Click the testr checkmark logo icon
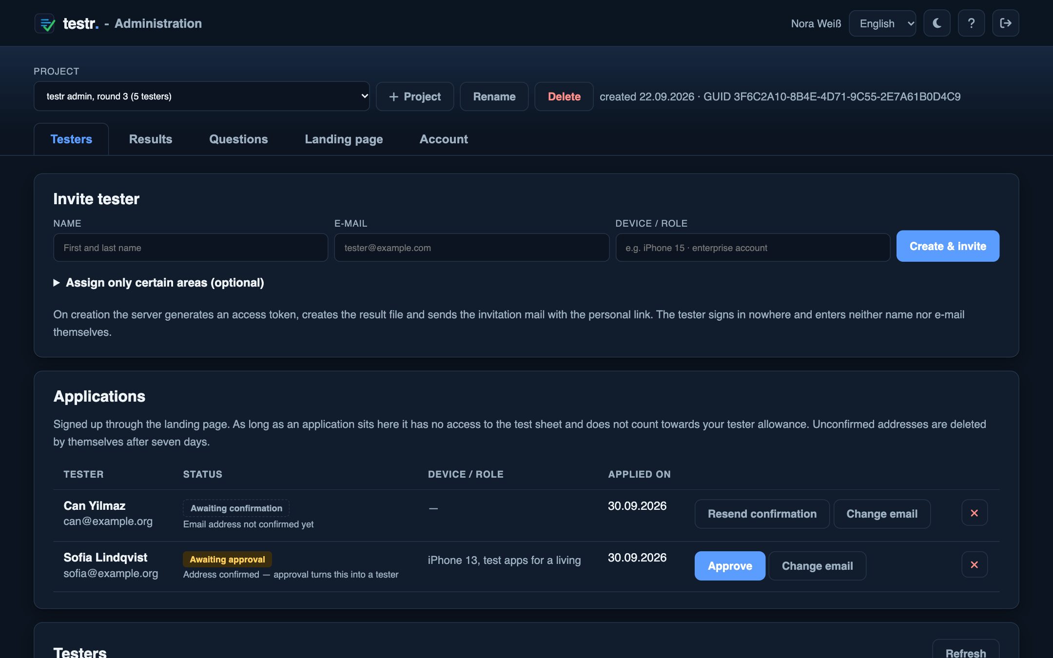The width and height of the screenshot is (1053, 658). click(45, 23)
